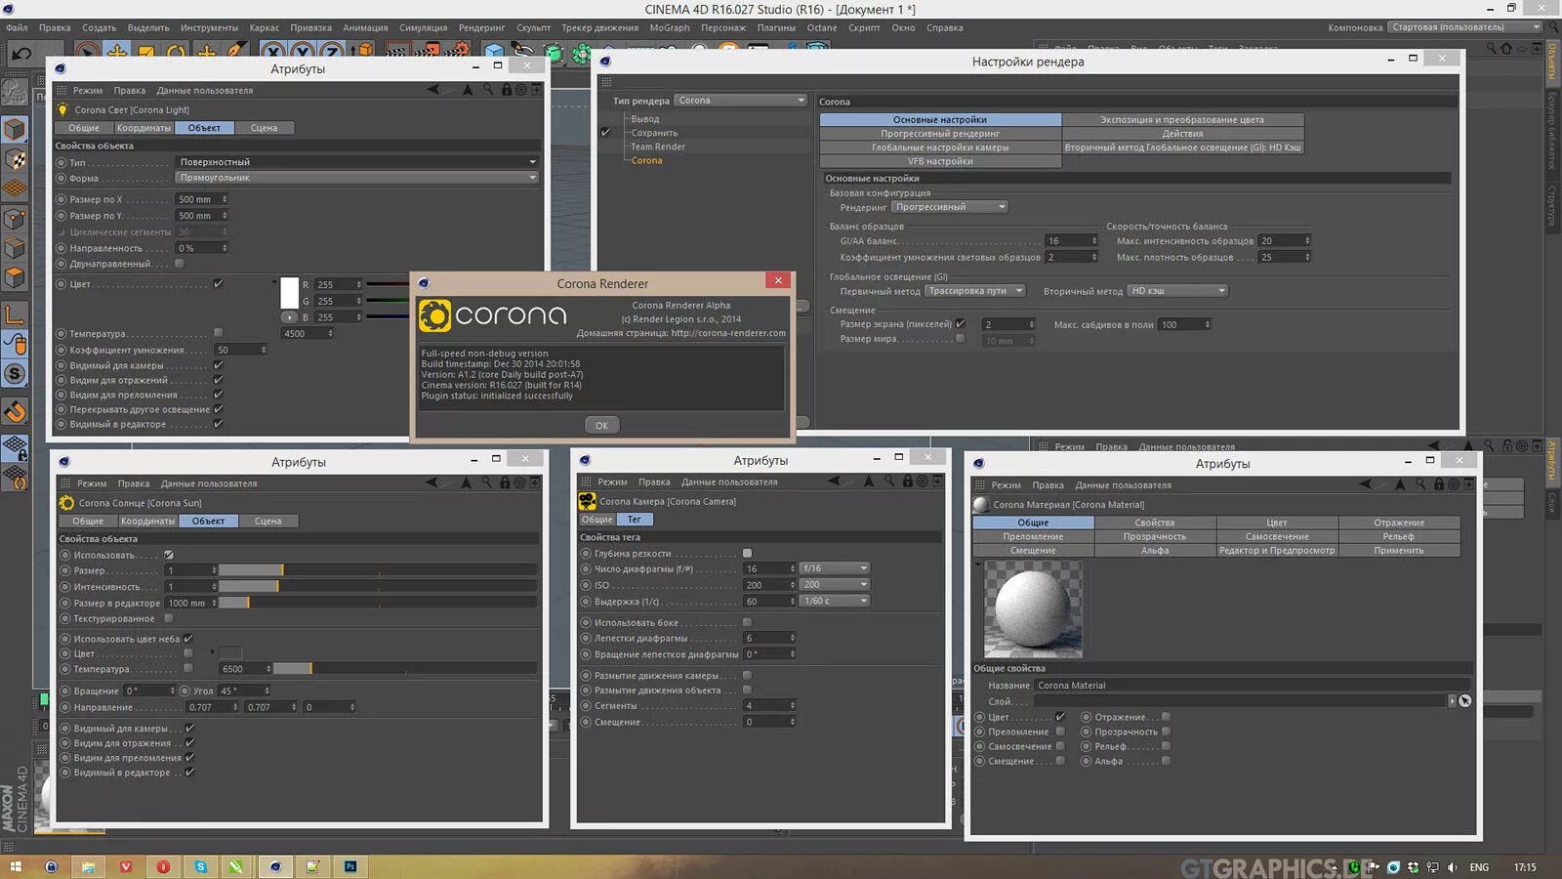Open the Рендеринг Прогрессивный dropdown
1562x879 pixels.
tap(950, 207)
